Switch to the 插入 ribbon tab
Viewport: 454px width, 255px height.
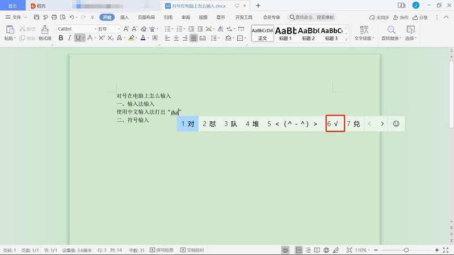click(124, 18)
